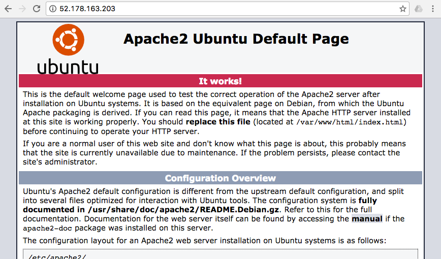Click the Apache2 Ubuntu Default Page heading
441x259 pixels.
click(236, 39)
